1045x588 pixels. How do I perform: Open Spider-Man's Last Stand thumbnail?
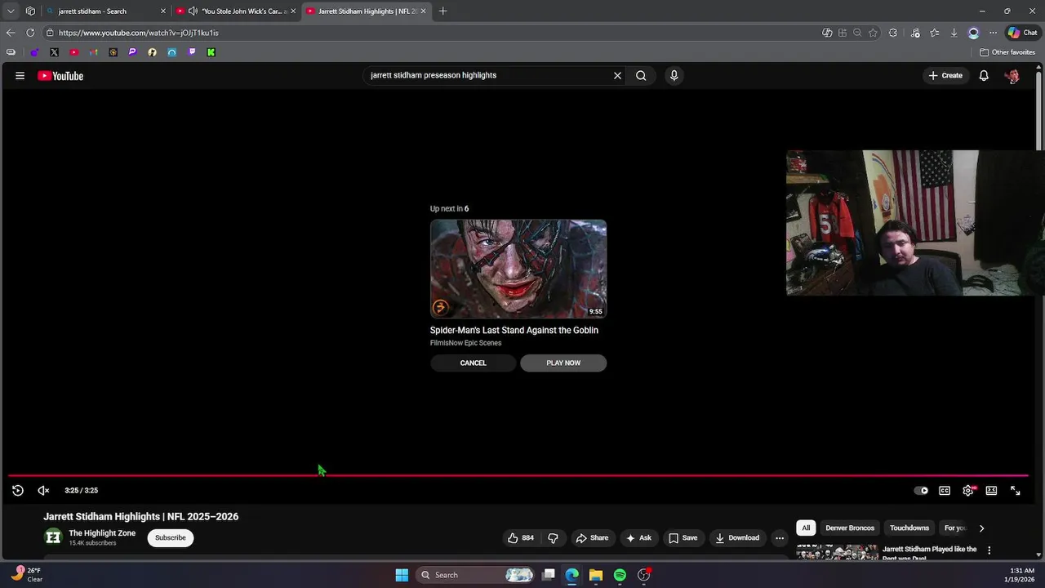tap(518, 269)
